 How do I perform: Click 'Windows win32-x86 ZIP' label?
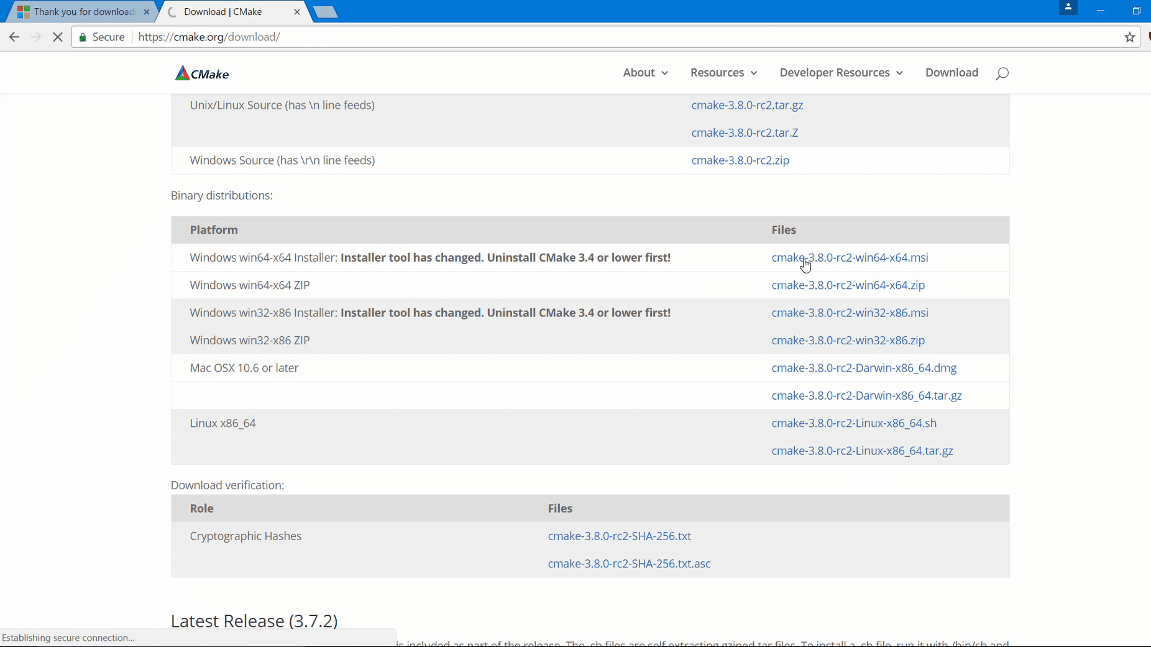coord(250,341)
